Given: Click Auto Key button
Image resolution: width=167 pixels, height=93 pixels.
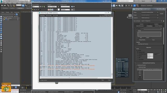Looking at the screenshot, I should (135, 90).
